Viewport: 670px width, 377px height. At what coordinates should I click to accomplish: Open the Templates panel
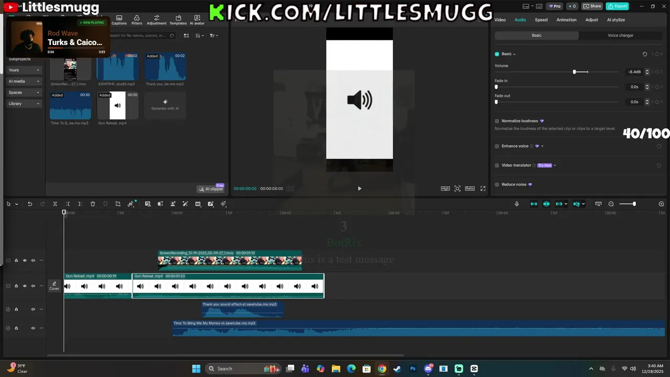pyautogui.click(x=178, y=20)
